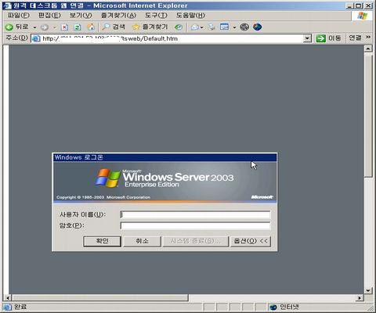Click the Windows logon dialog title bar
The width and height of the screenshot is (376, 313).
point(164,157)
